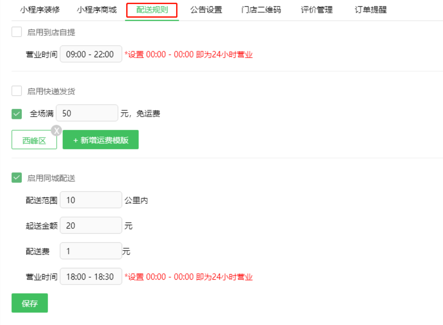
Task: Switch to the 公告设置 tab
Action: (206, 10)
